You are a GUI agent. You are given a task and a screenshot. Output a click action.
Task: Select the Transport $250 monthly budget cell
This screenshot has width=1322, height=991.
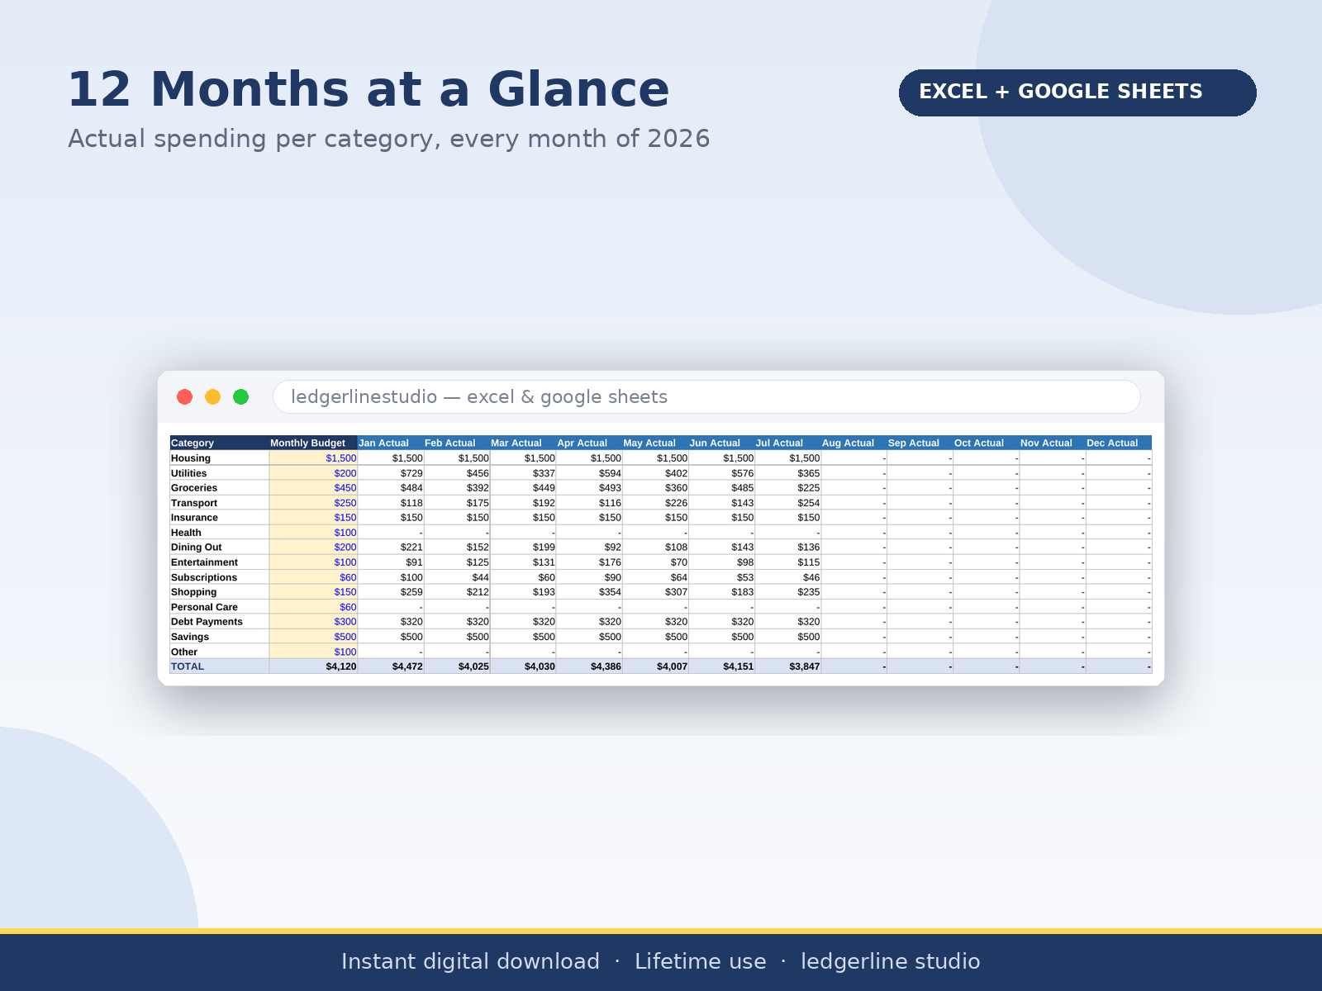(x=313, y=503)
